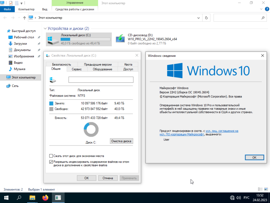Enable Сжать этот диск checkbox
270x203 pixels.
pos(51,156)
